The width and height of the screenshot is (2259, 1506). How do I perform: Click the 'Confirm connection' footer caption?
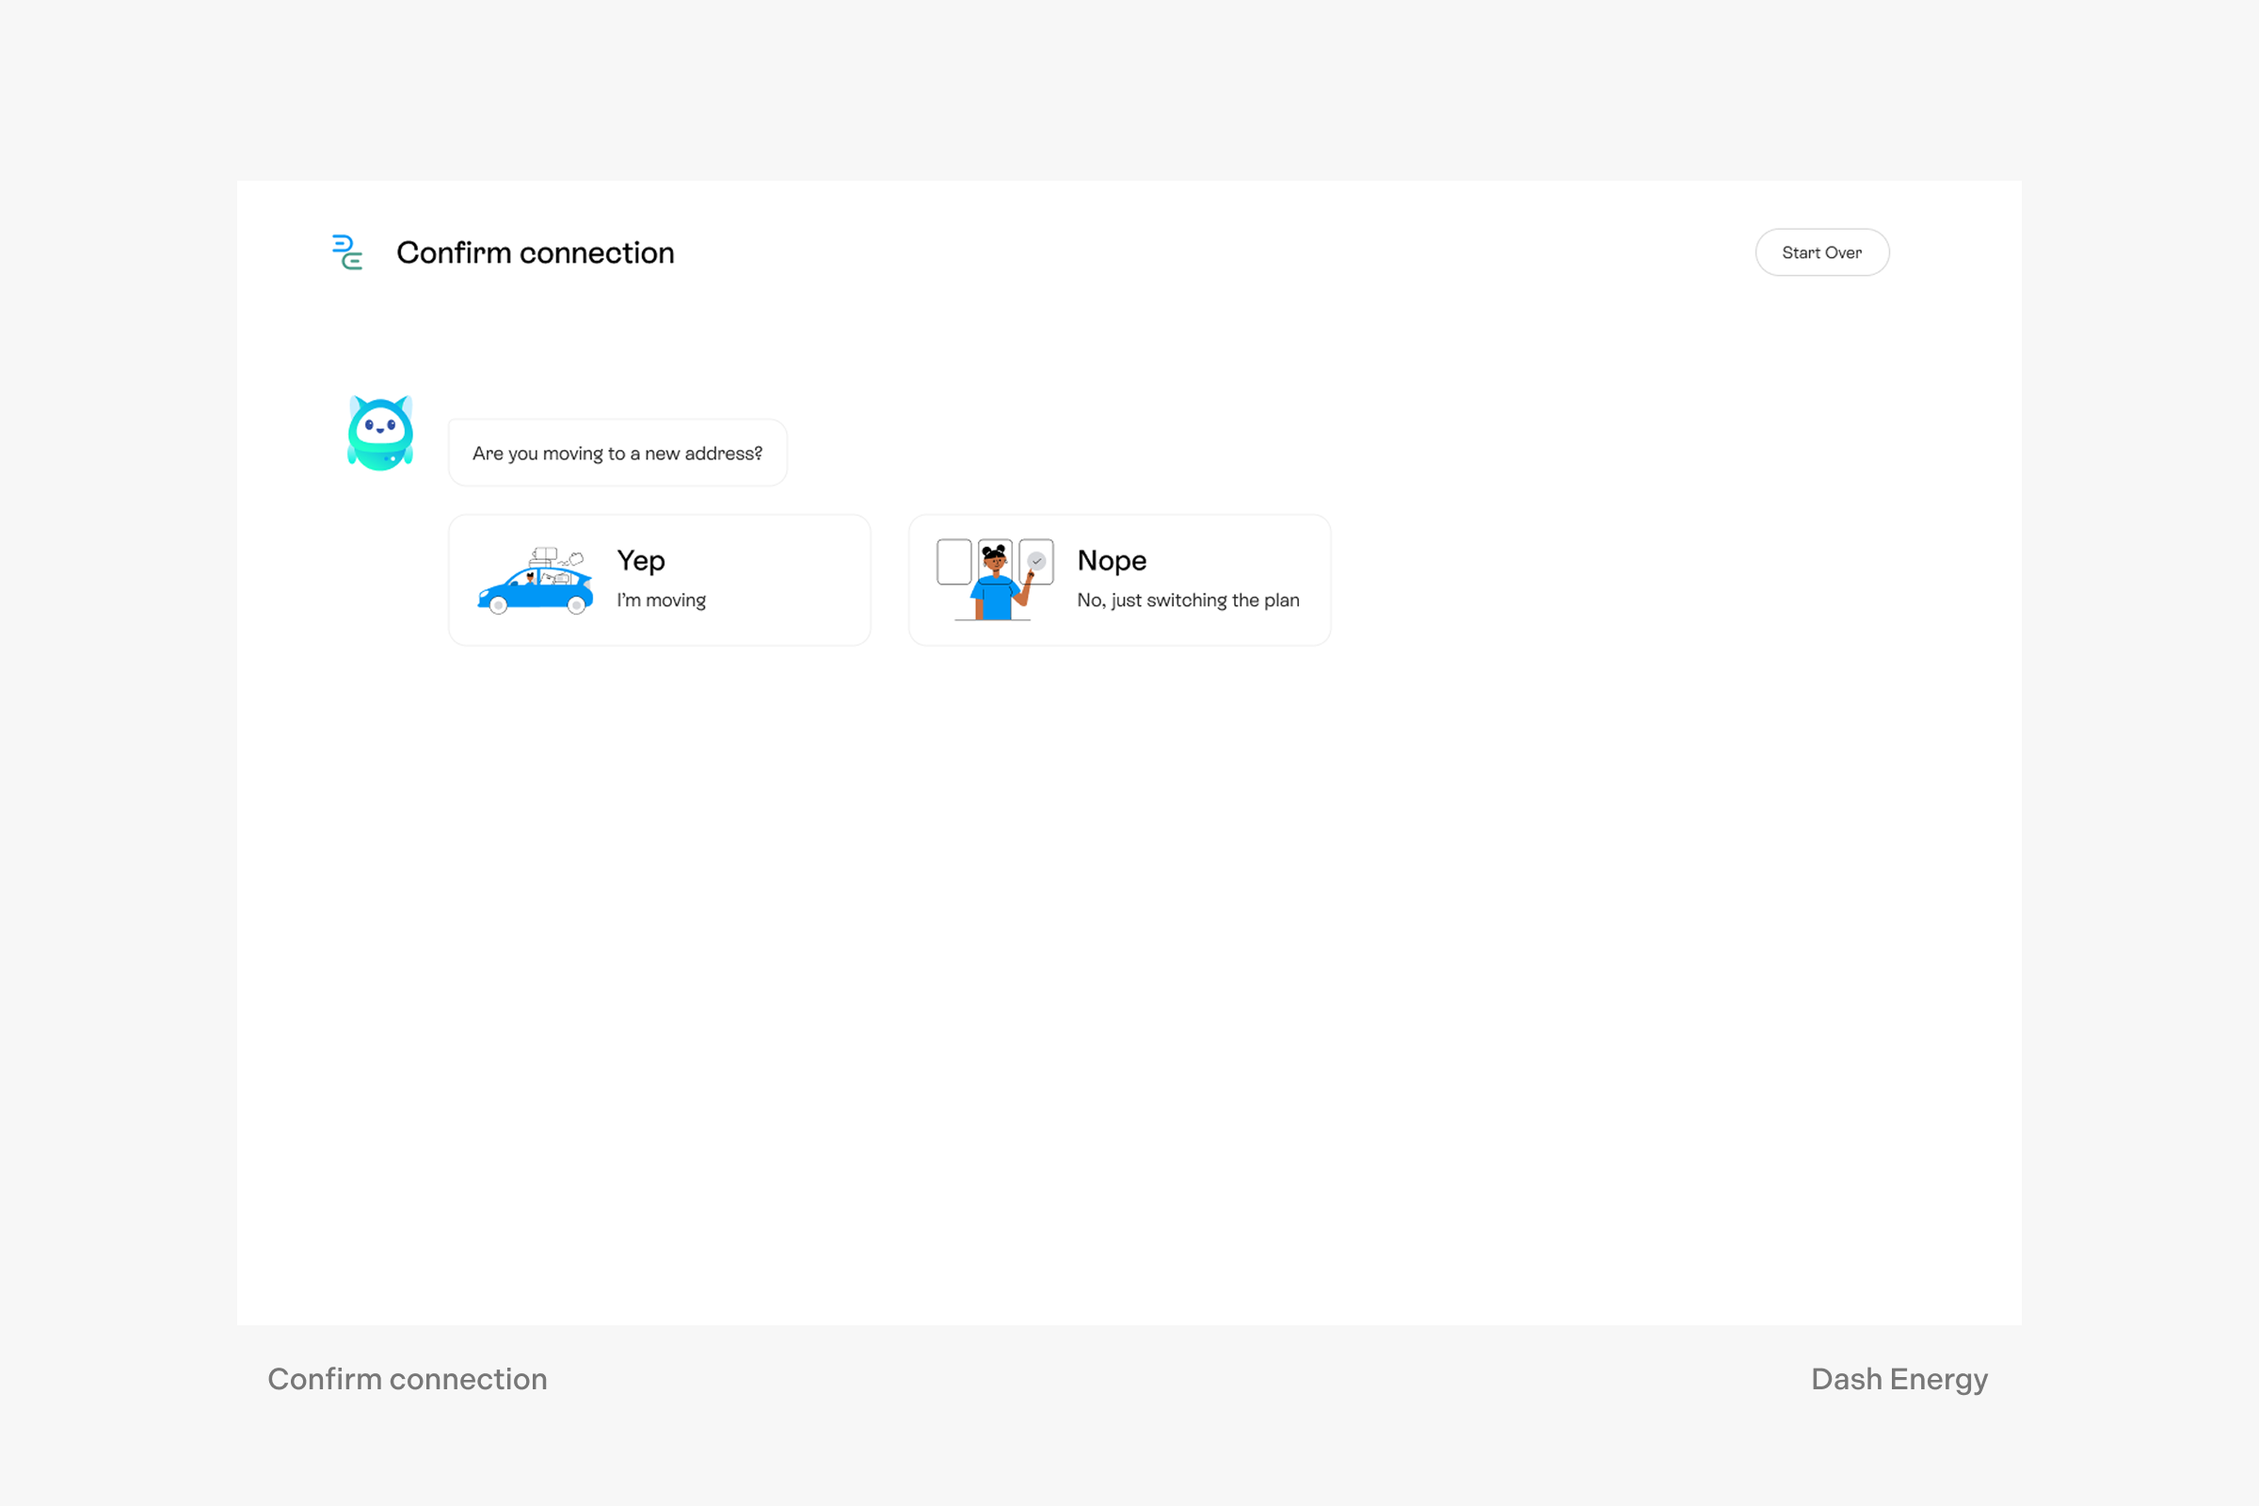click(x=408, y=1379)
